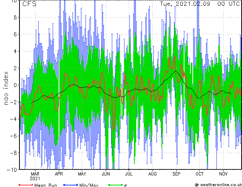This screenshot has height=187, width=242.
Task: Click the y-axis value 0
Action: point(15,85)
